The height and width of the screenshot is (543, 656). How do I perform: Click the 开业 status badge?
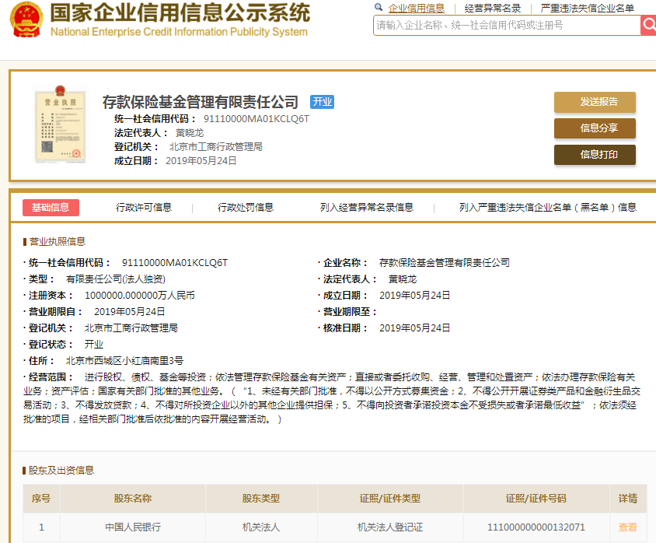tap(322, 102)
